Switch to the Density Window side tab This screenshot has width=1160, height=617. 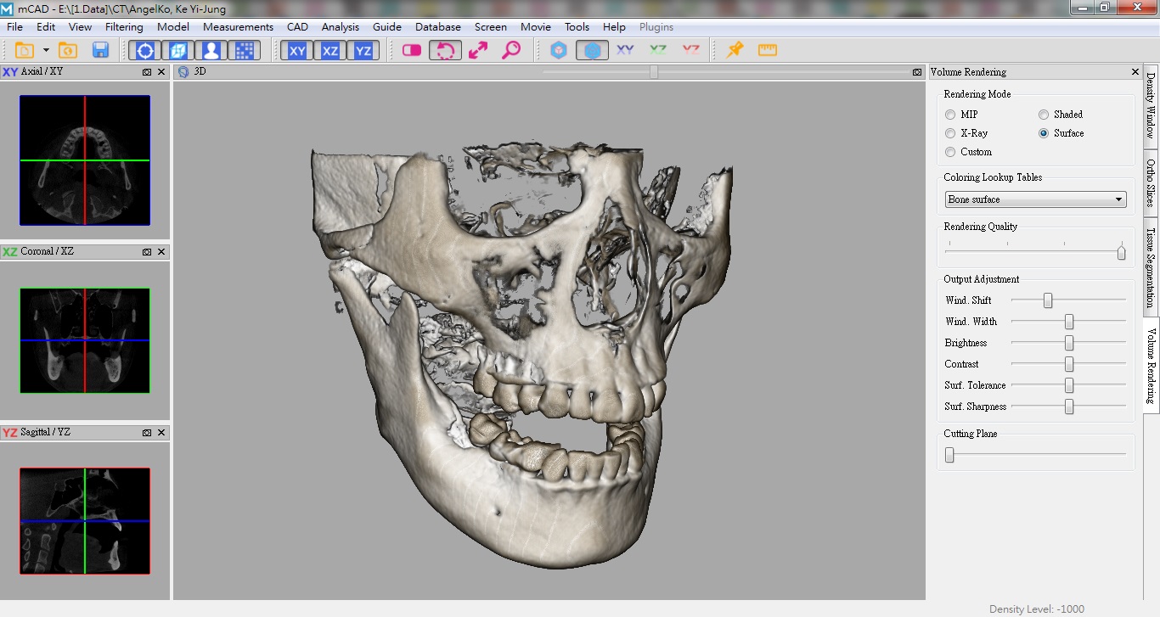click(x=1151, y=105)
